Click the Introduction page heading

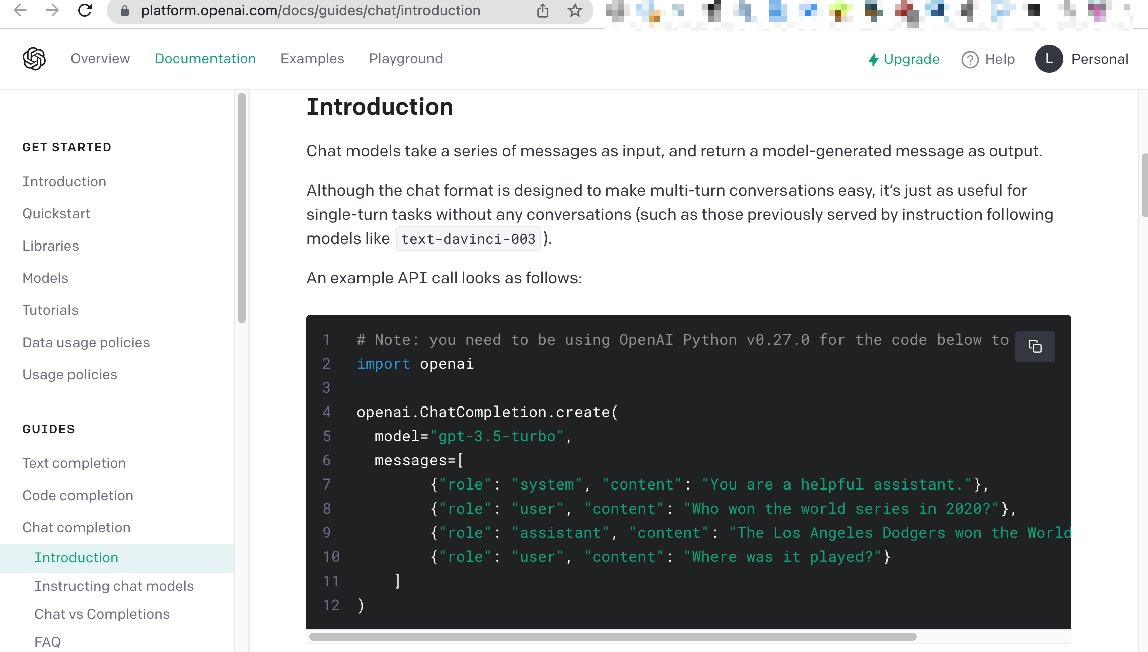click(380, 107)
